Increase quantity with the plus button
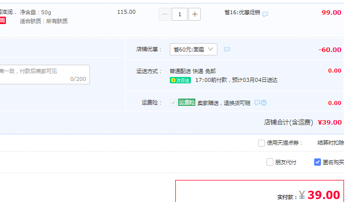The height and width of the screenshot is (202, 346). tap(194, 14)
